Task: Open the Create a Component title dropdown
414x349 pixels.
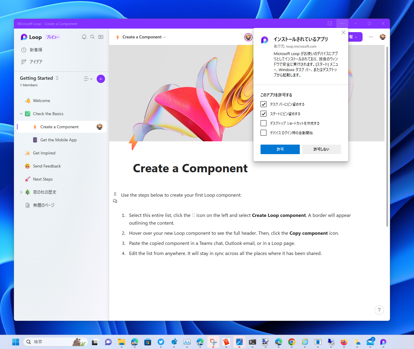Action: 164,37
